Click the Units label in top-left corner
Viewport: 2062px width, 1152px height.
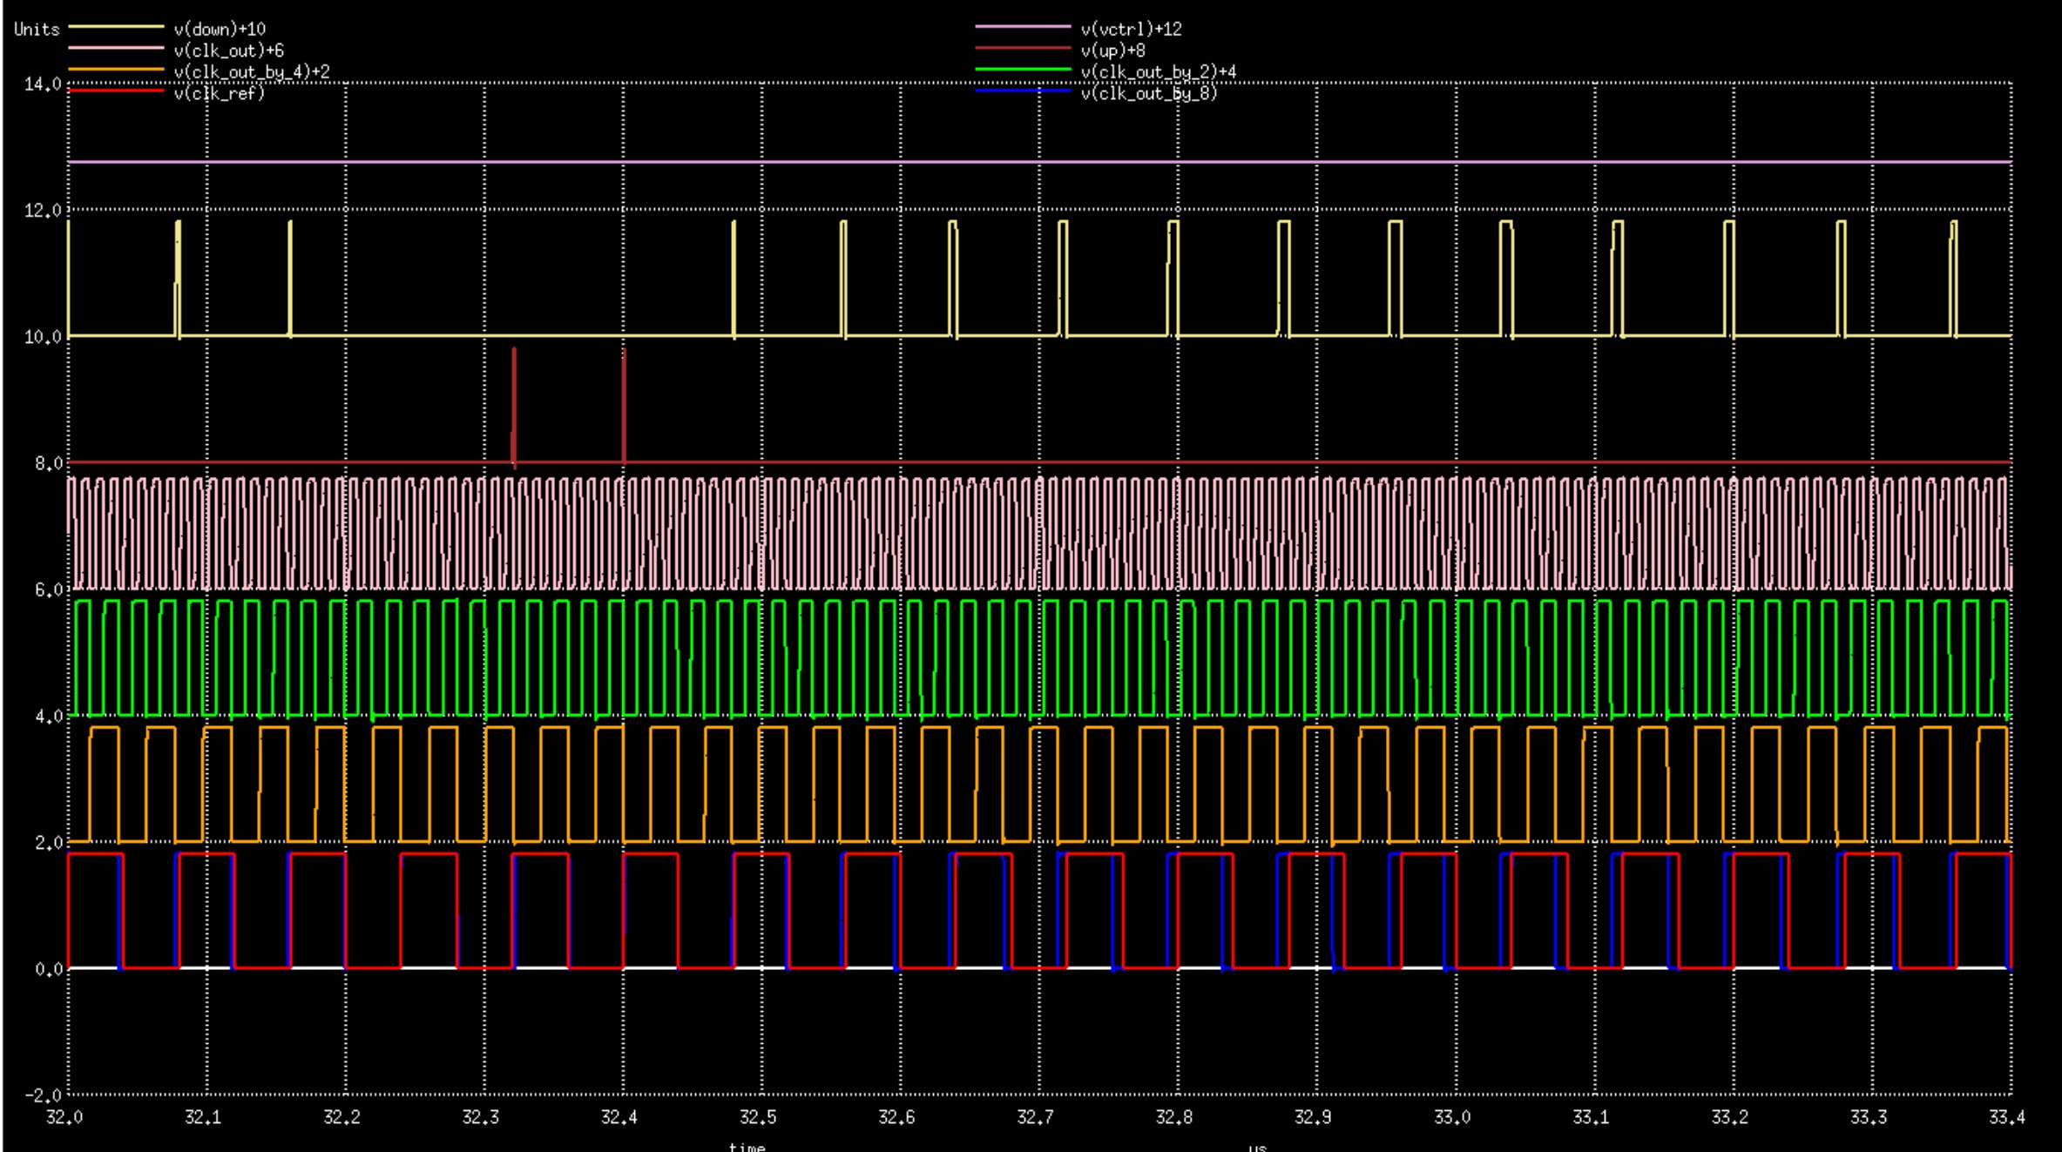tap(37, 30)
